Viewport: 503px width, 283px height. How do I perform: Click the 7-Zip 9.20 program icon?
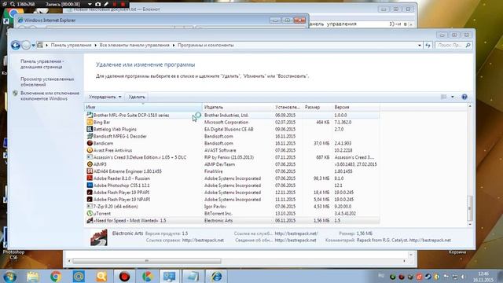point(90,206)
